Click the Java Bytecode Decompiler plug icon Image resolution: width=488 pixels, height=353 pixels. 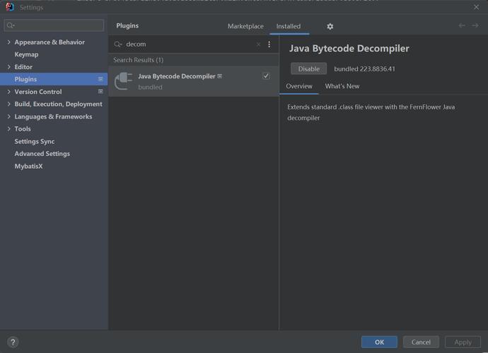click(x=124, y=81)
